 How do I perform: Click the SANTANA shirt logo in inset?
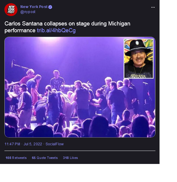[138, 76]
